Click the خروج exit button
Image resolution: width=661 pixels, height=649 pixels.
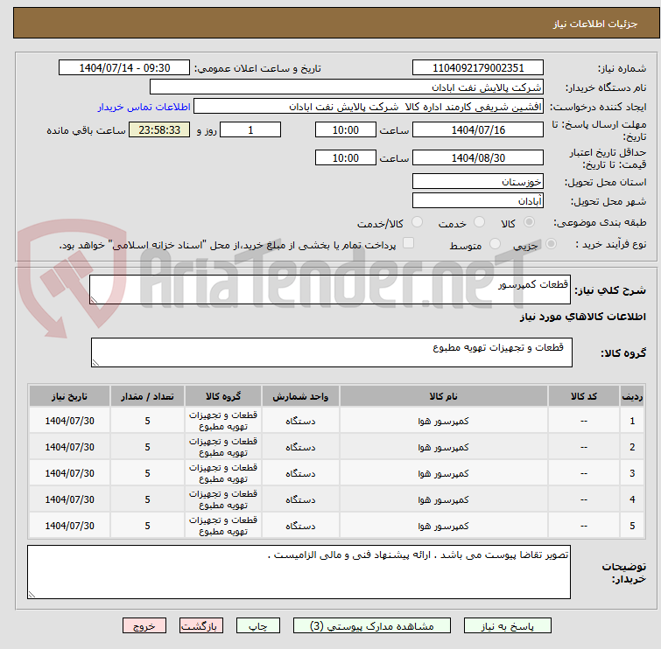pos(144,626)
